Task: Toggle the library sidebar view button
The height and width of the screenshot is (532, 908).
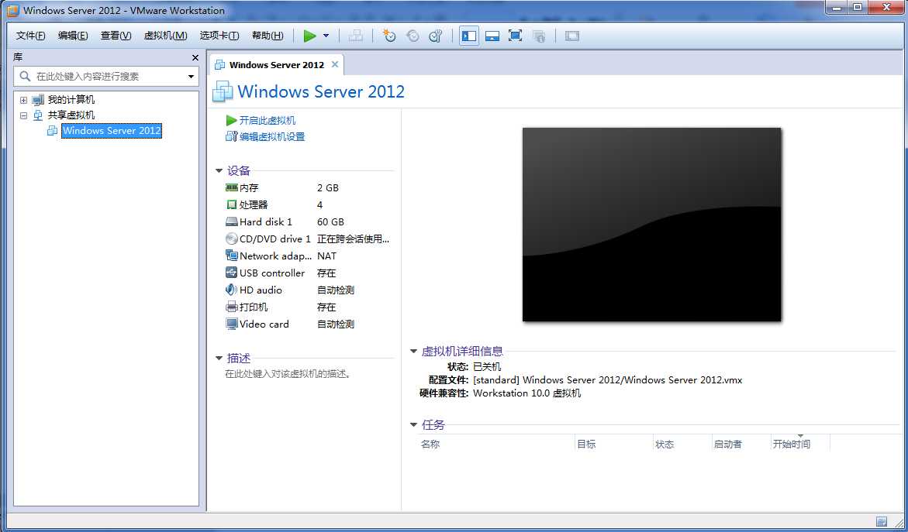Action: 469,36
